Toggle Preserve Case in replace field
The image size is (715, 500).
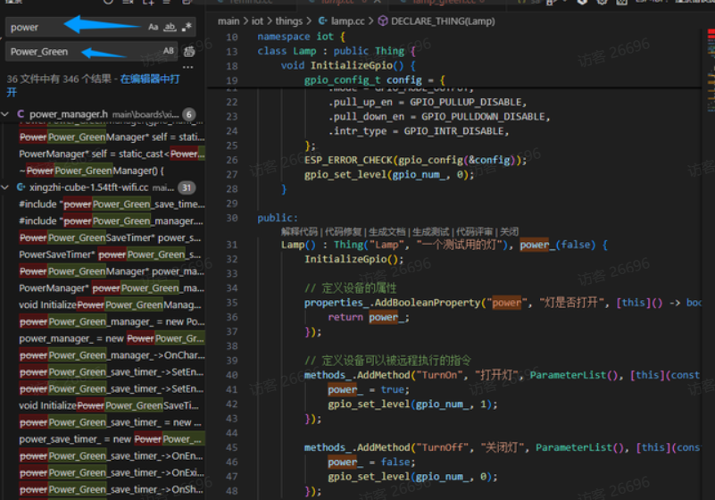point(169,52)
